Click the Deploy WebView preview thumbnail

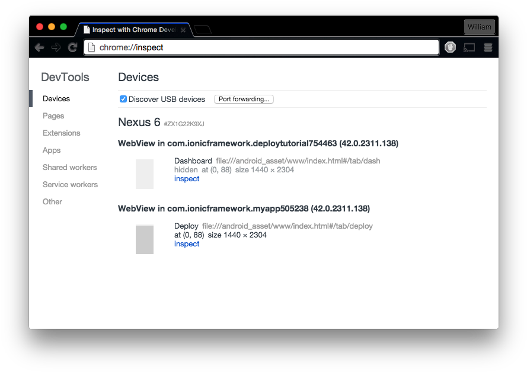145,240
